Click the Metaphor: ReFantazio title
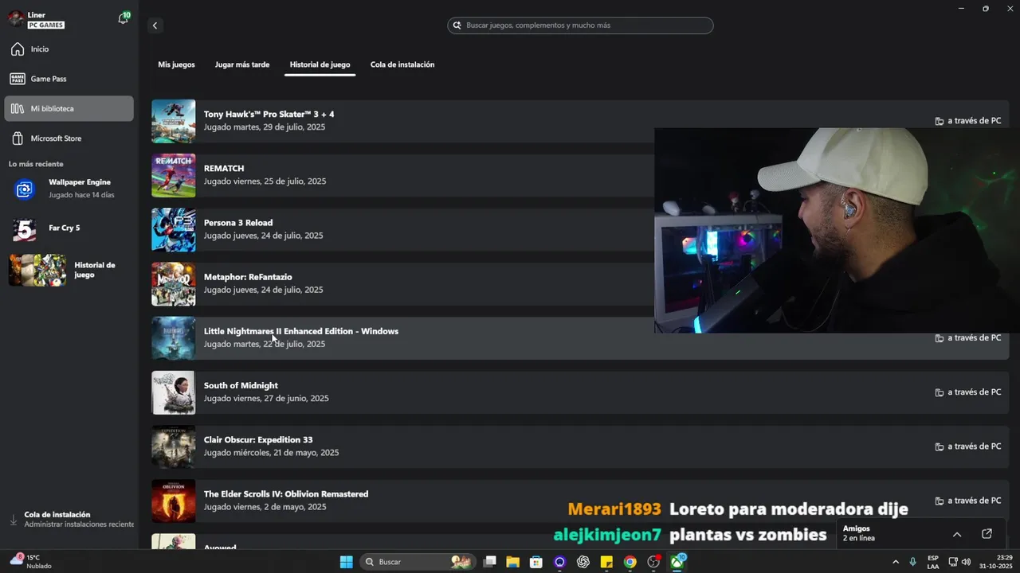Image resolution: width=1020 pixels, height=573 pixels. tap(248, 277)
